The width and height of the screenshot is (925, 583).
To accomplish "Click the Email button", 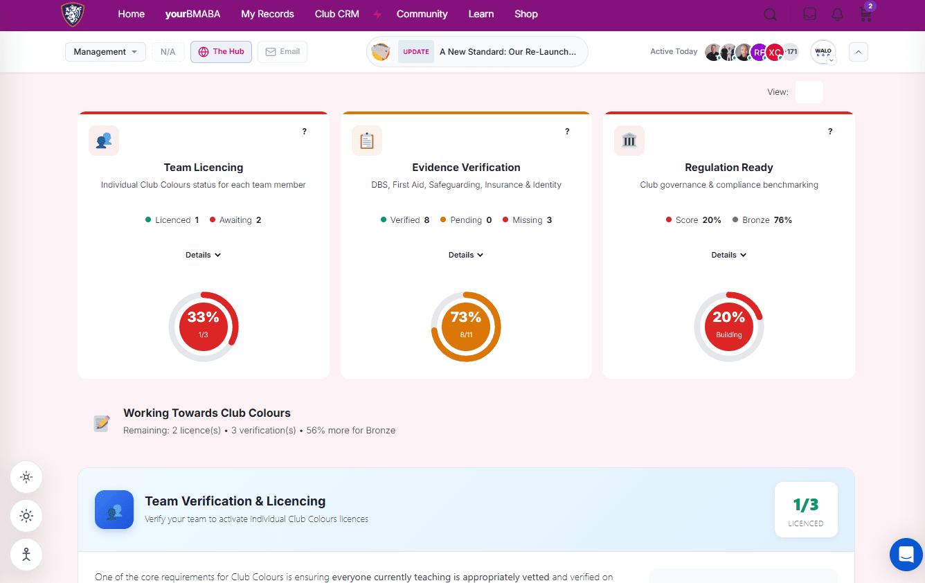I will pos(282,52).
